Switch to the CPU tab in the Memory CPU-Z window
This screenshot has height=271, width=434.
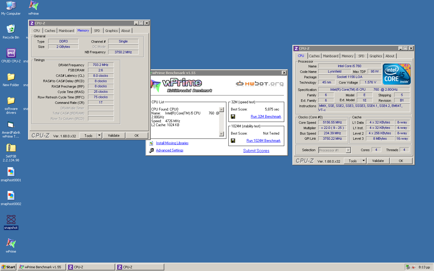click(x=36, y=31)
